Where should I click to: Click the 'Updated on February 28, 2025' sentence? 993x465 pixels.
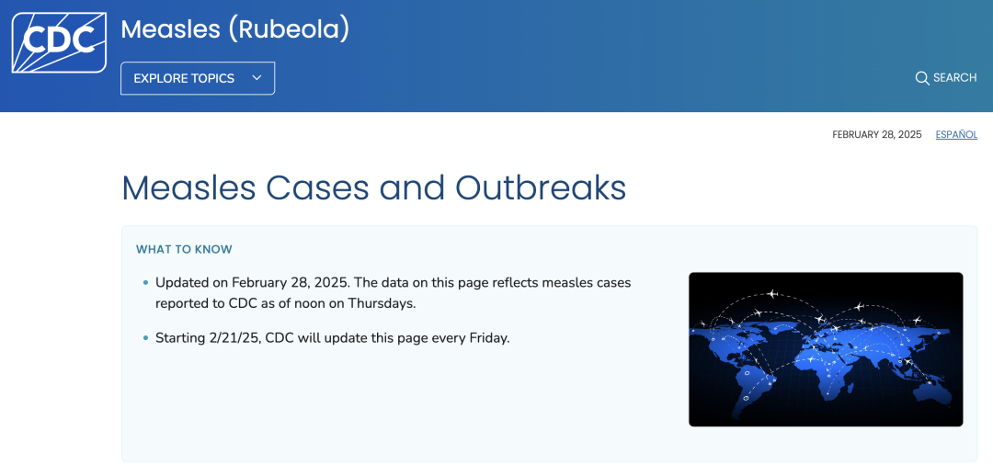251,283
